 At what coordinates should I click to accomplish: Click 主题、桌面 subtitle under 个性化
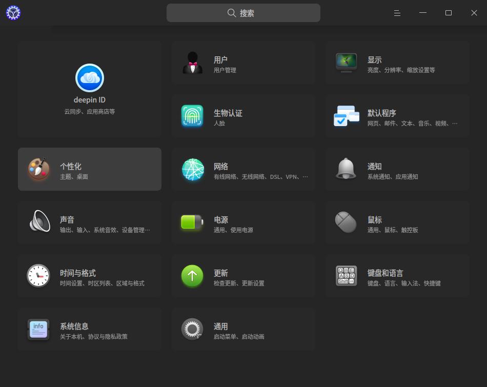(74, 177)
